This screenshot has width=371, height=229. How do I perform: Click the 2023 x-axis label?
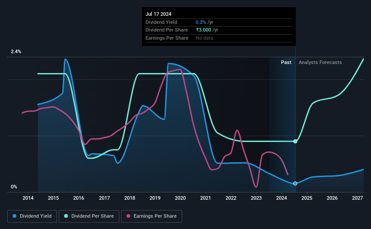(256, 198)
